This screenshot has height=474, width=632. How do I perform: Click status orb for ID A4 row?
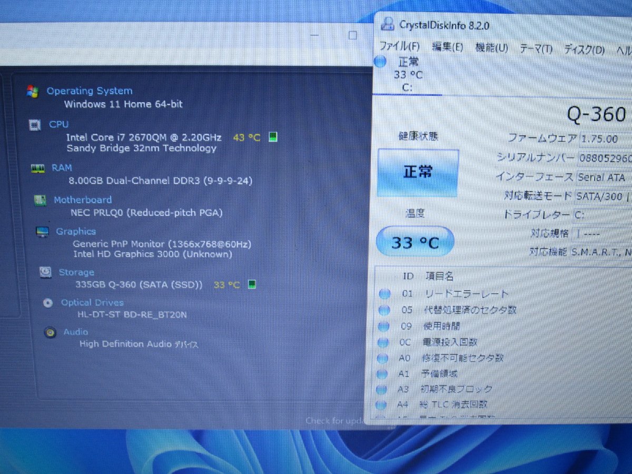coord(381,405)
